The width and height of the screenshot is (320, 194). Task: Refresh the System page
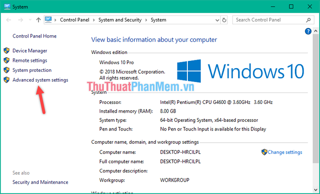[x=224, y=20]
